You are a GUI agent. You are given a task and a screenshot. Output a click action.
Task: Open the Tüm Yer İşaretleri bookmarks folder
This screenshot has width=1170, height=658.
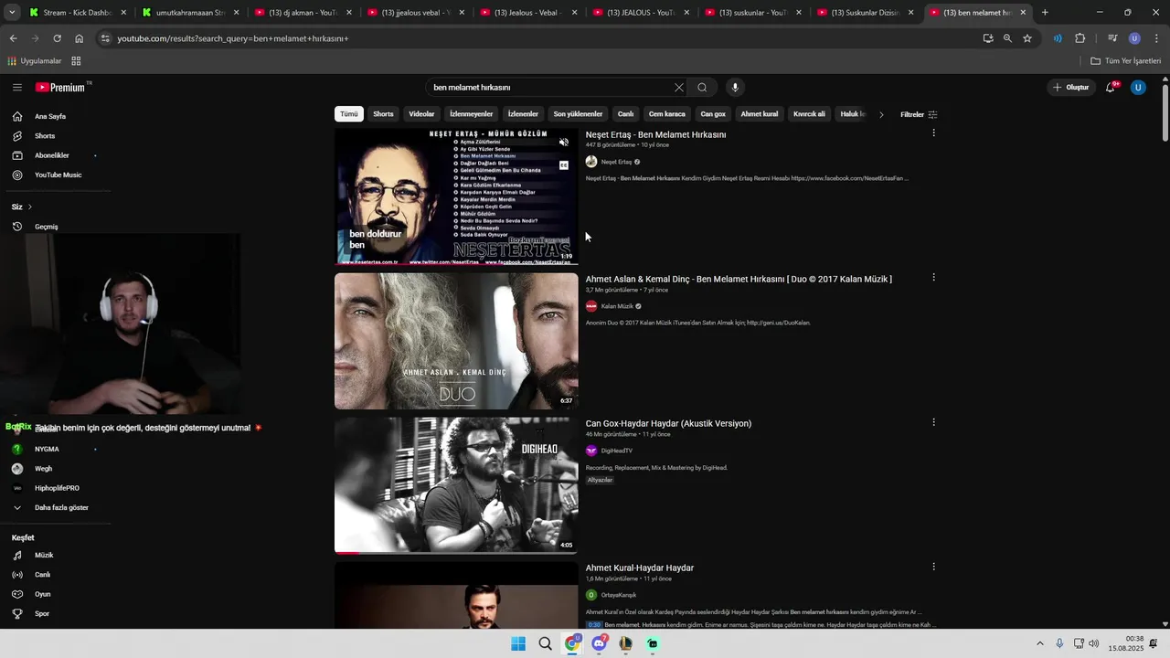[x=1126, y=61]
